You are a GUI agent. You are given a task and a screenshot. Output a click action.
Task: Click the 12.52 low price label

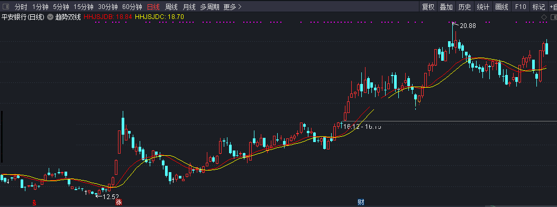click(111, 196)
